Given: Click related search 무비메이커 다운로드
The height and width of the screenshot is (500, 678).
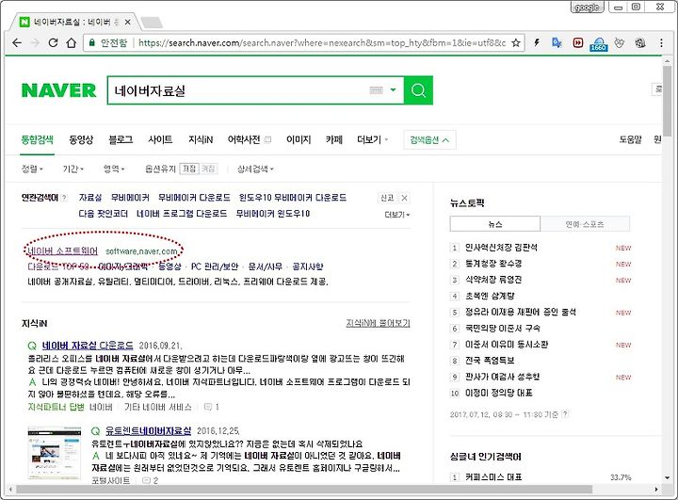Looking at the screenshot, I should [194, 198].
